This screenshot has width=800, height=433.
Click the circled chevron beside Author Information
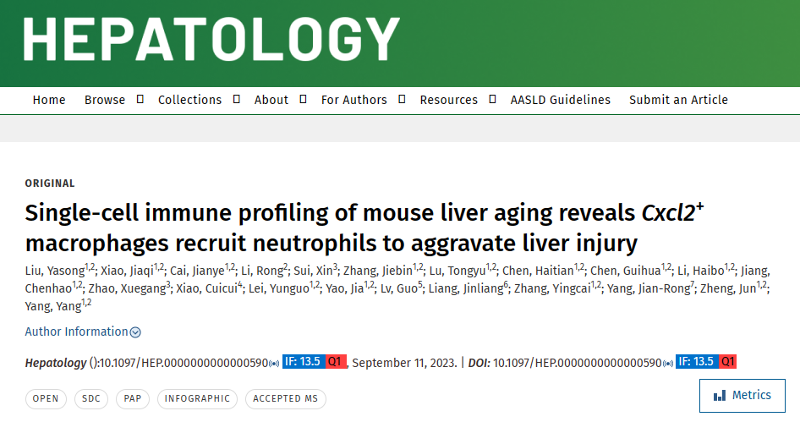click(135, 332)
